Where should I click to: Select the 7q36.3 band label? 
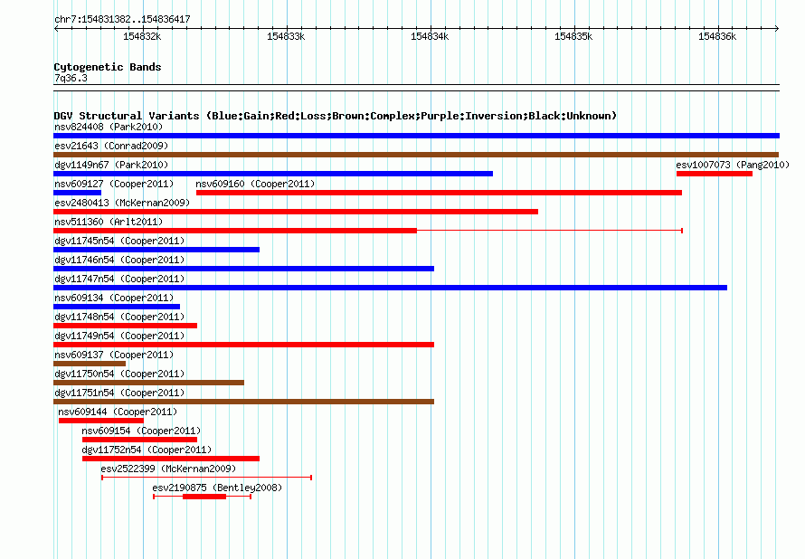tap(71, 78)
